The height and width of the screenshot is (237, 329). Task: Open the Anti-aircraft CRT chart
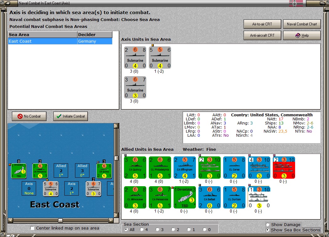click(262, 35)
